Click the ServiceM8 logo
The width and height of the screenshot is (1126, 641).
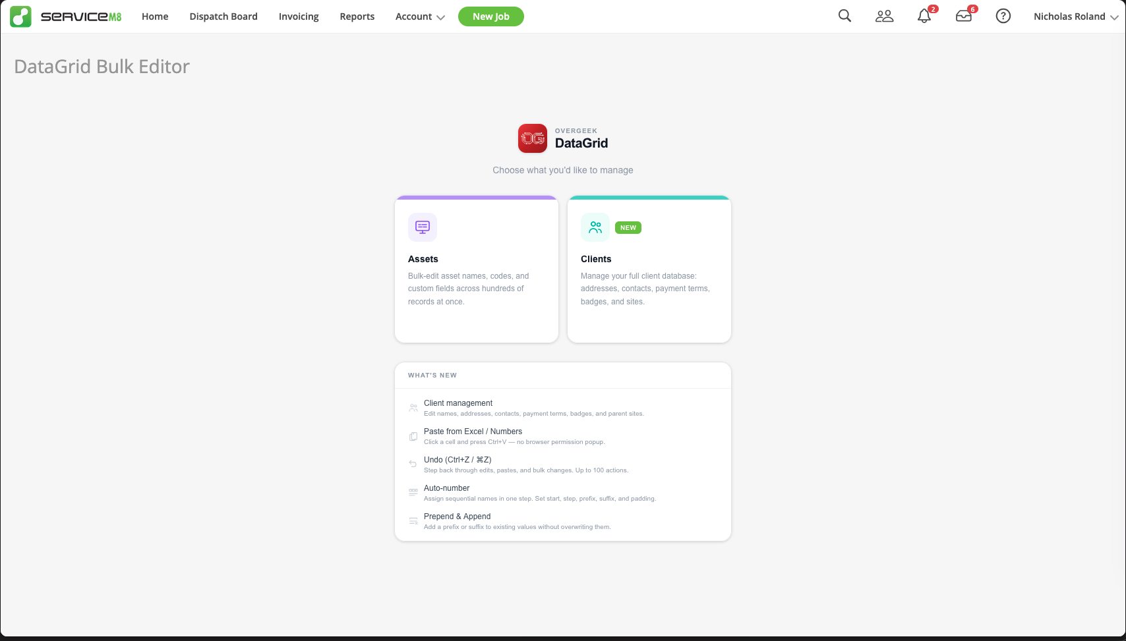coord(66,16)
